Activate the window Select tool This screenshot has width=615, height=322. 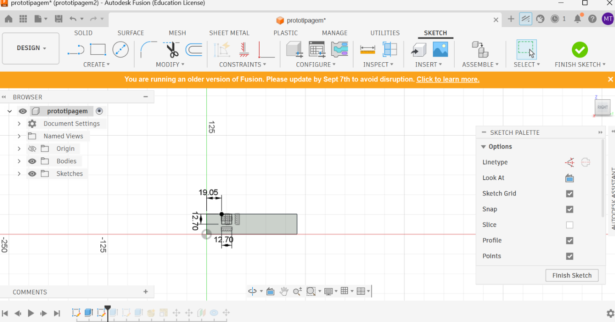pos(526,50)
